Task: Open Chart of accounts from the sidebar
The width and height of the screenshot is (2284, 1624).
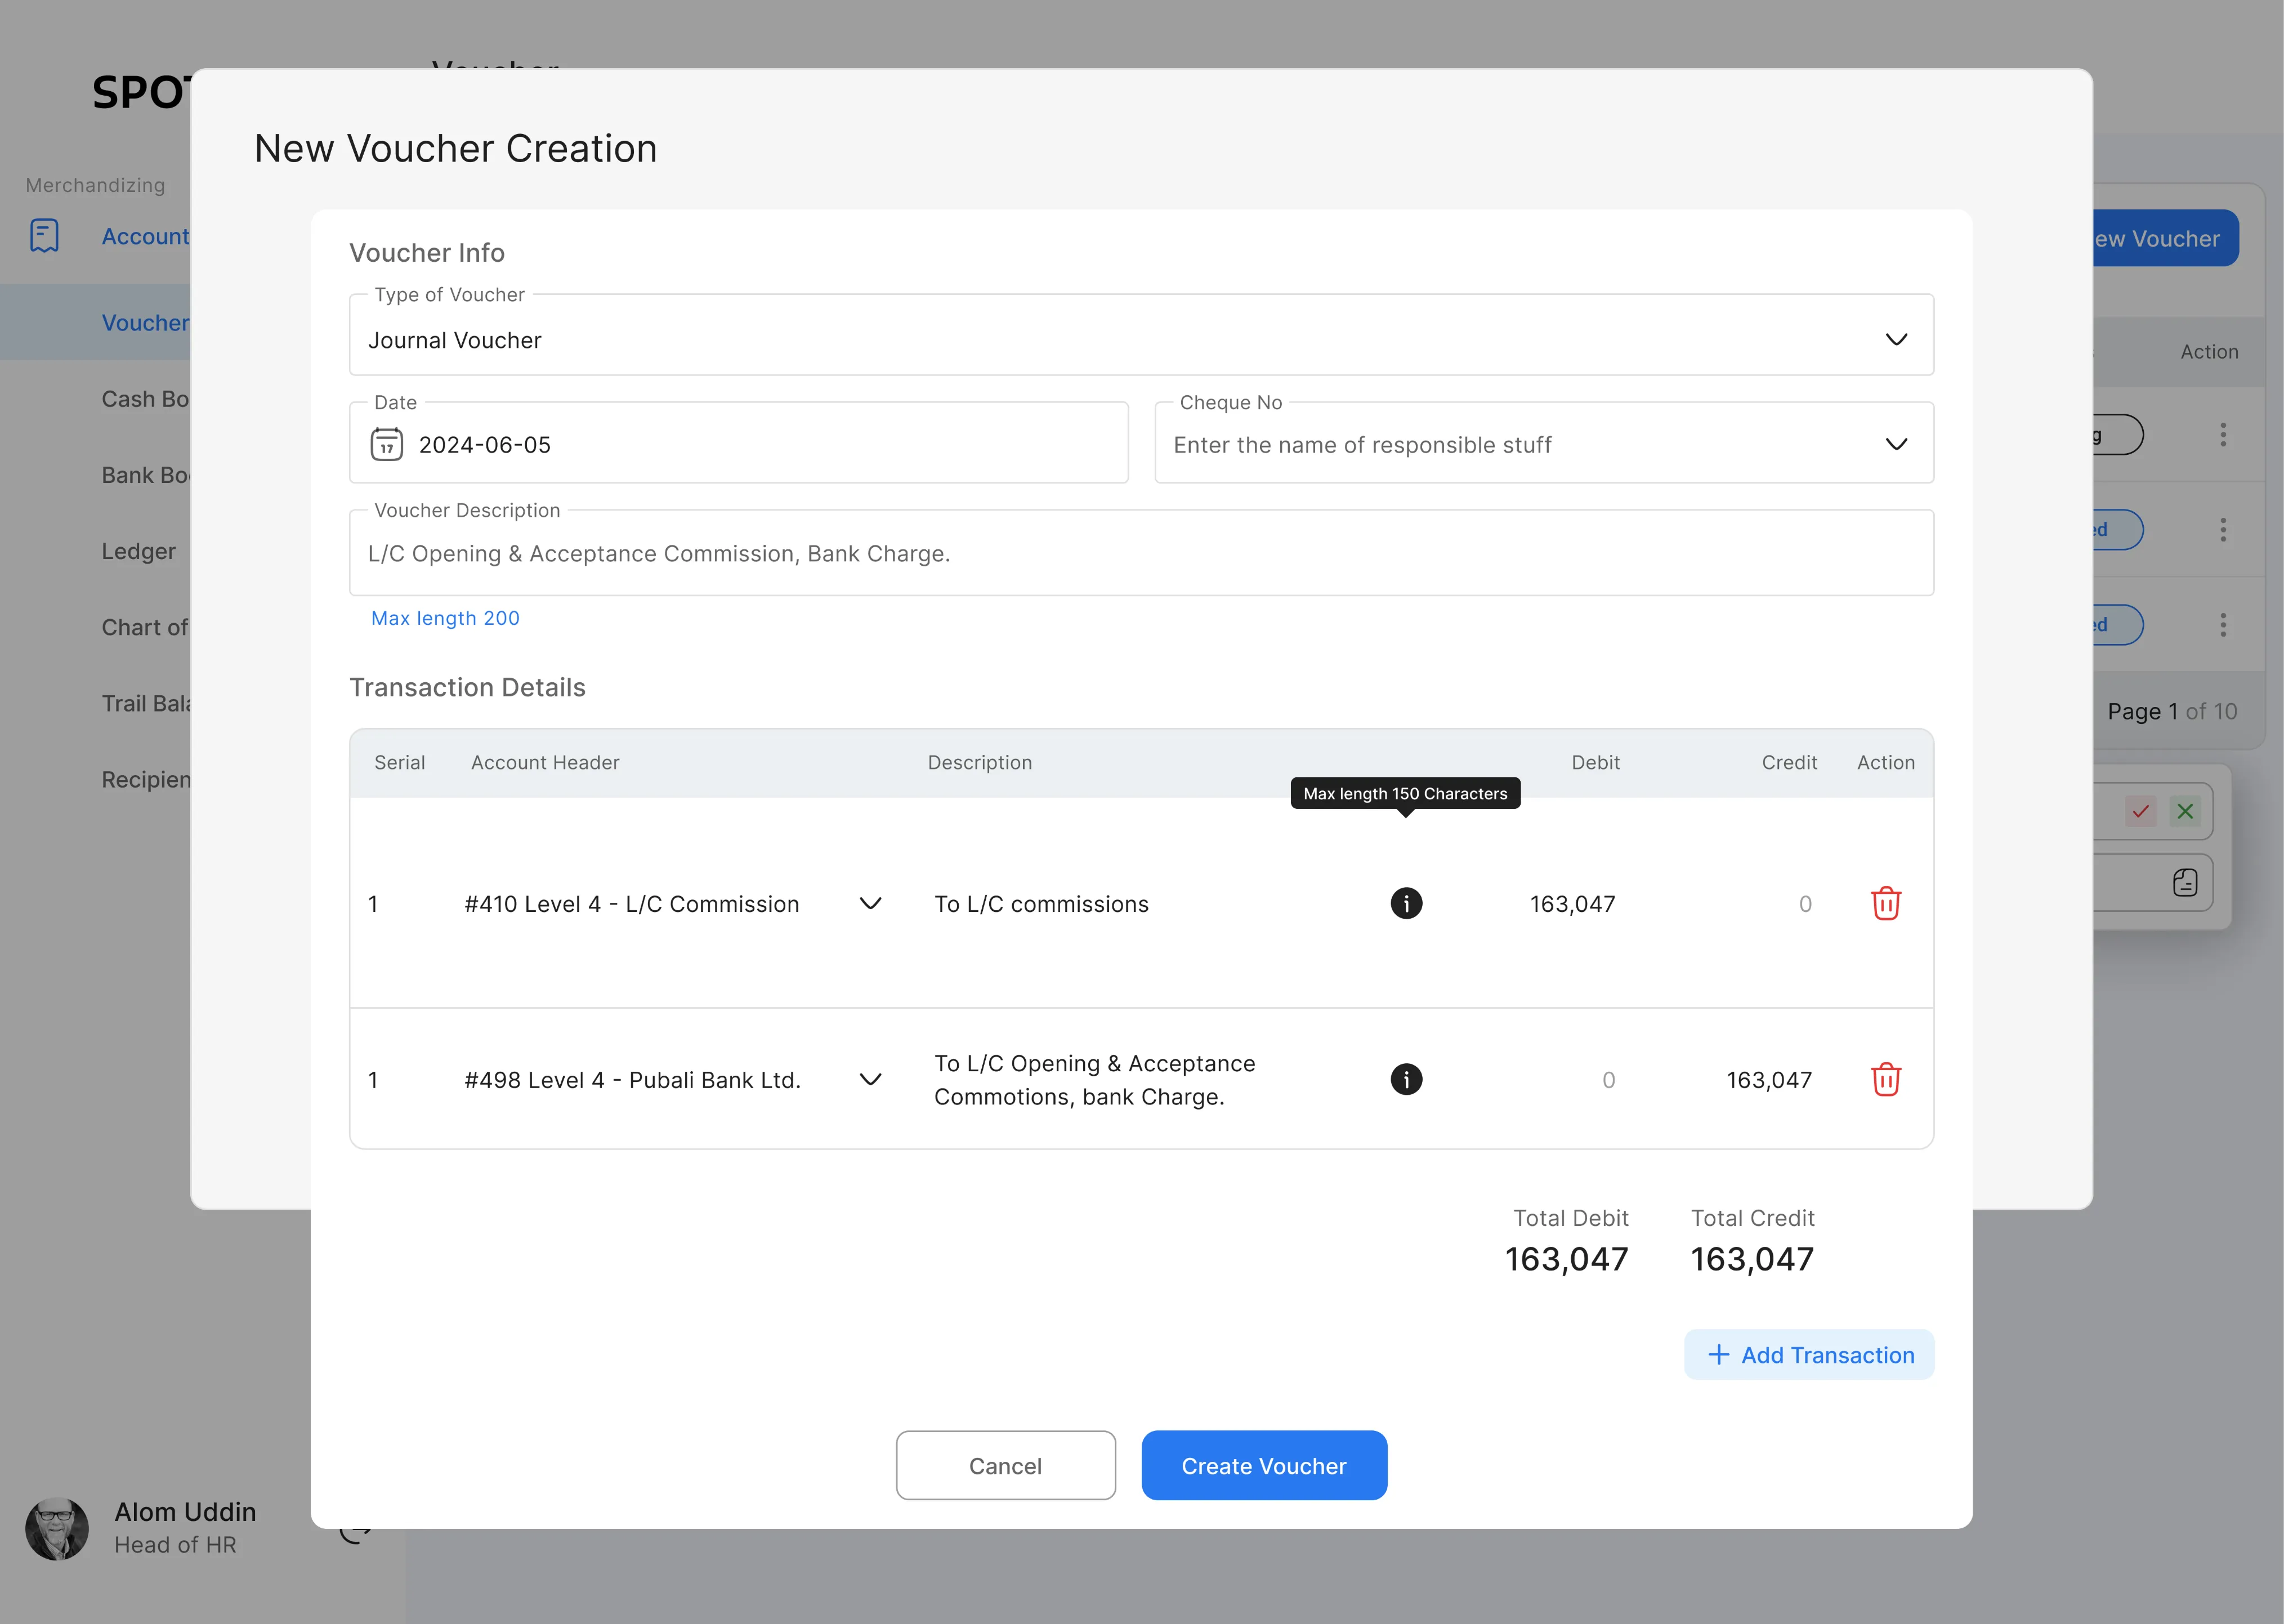Action: [144, 627]
